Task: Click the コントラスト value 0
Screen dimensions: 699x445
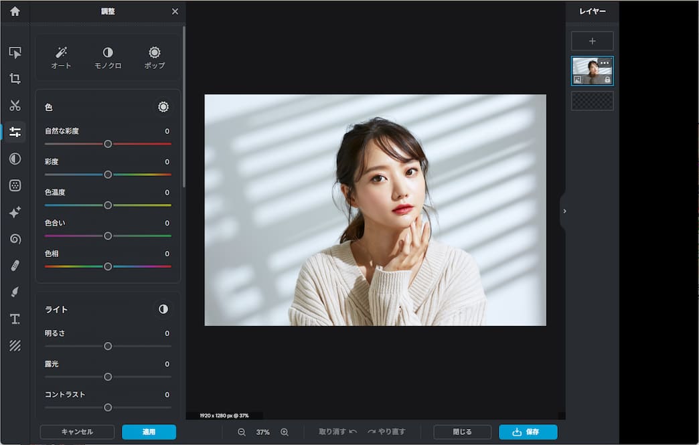Action: coord(167,395)
